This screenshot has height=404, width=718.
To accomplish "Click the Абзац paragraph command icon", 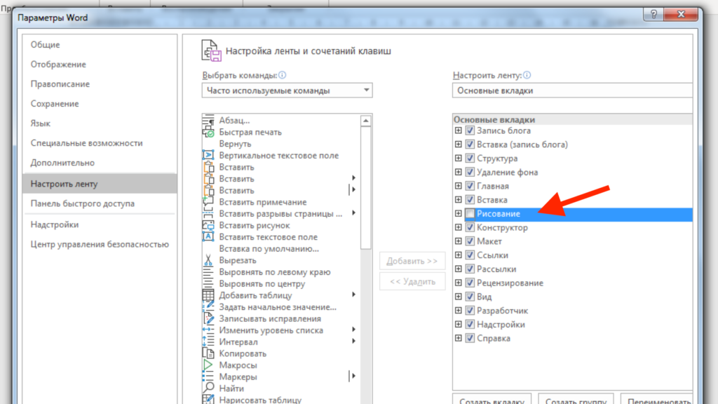I will click(208, 121).
